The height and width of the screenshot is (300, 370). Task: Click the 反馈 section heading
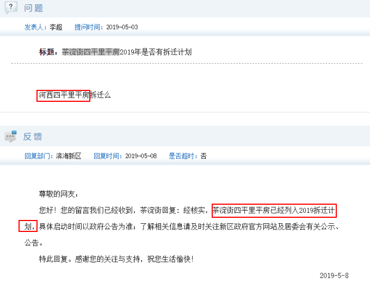click(33, 137)
